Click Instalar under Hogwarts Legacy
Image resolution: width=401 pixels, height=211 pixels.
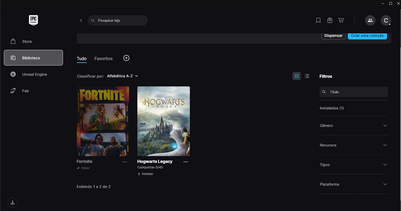click(145, 174)
